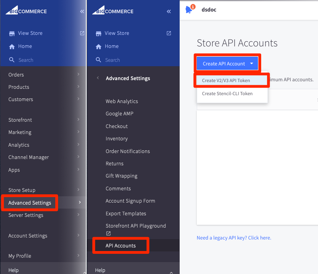
Task: Open notifications via the bell icon
Action: click(189, 10)
